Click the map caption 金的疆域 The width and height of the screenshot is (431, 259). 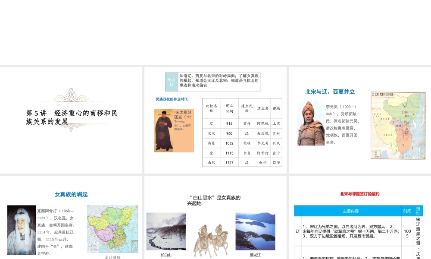(x=112, y=257)
